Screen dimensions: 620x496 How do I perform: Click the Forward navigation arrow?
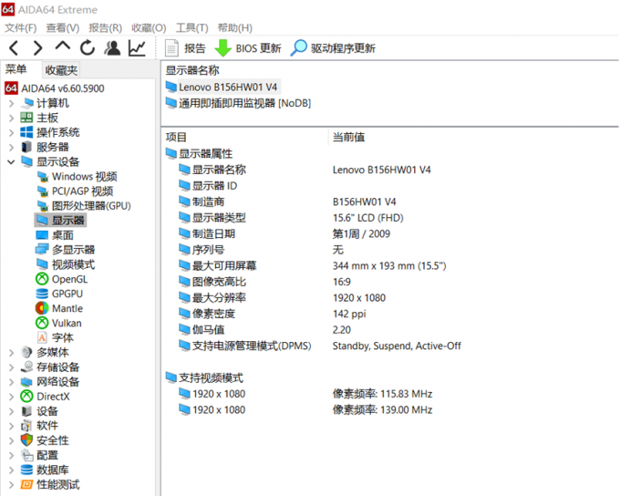click(x=38, y=48)
